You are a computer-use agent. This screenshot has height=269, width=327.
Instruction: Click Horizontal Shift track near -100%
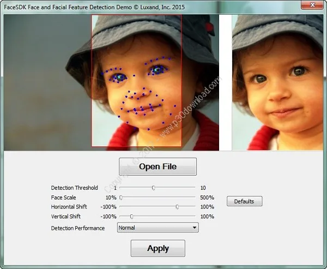click(124, 206)
